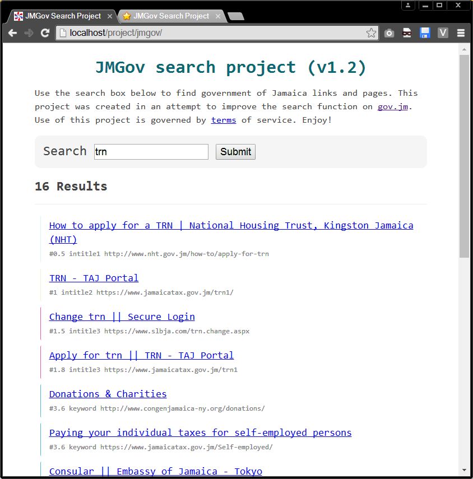Close the first JMGov Search Project tab
473x479 pixels.
(110, 16)
